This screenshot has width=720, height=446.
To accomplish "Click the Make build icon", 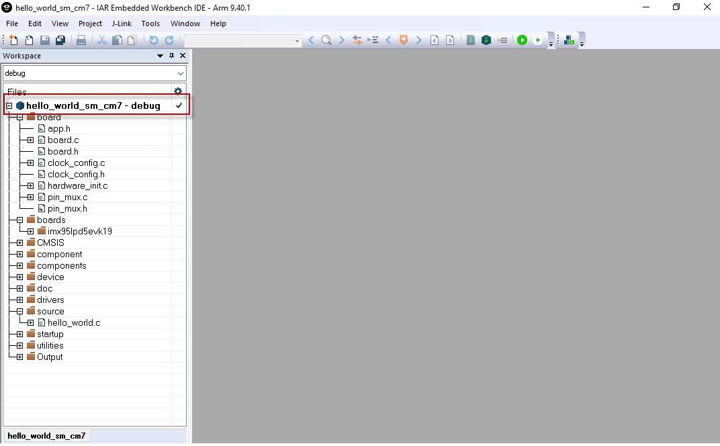I will [x=486, y=40].
